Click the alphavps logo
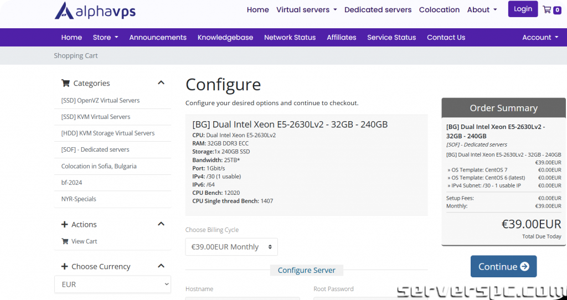Image resolution: width=567 pixels, height=300 pixels. 95,11
